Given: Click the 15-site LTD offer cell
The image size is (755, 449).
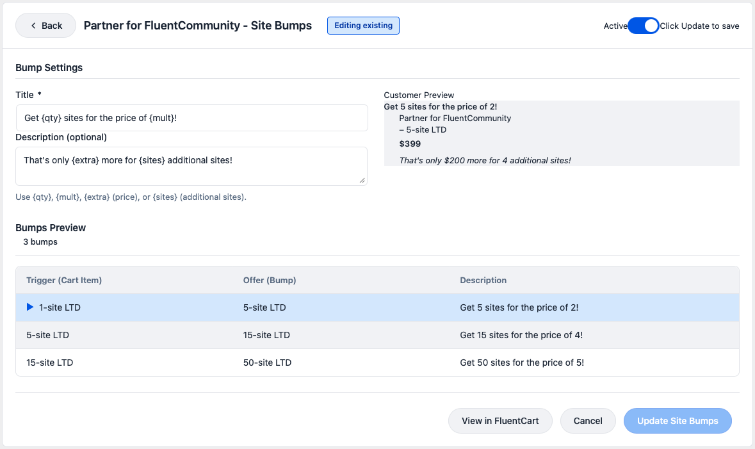Looking at the screenshot, I should pyautogui.click(x=266, y=335).
